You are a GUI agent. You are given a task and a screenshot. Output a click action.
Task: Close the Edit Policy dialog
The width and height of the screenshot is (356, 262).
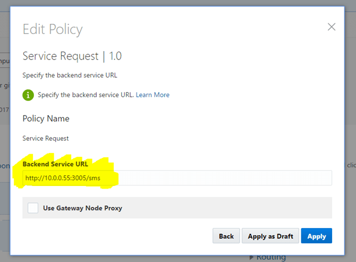332,27
